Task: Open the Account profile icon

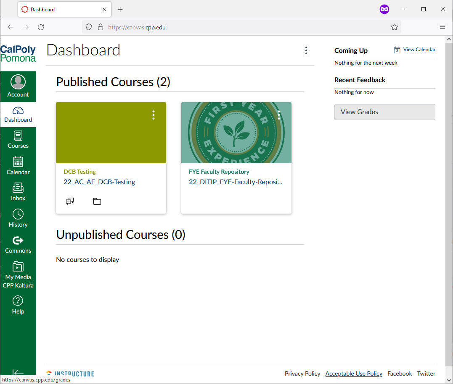Action: coord(18,82)
